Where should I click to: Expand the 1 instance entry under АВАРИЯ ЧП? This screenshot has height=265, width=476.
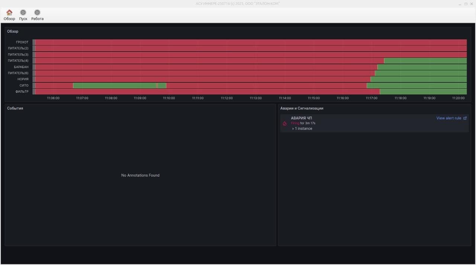pos(303,128)
